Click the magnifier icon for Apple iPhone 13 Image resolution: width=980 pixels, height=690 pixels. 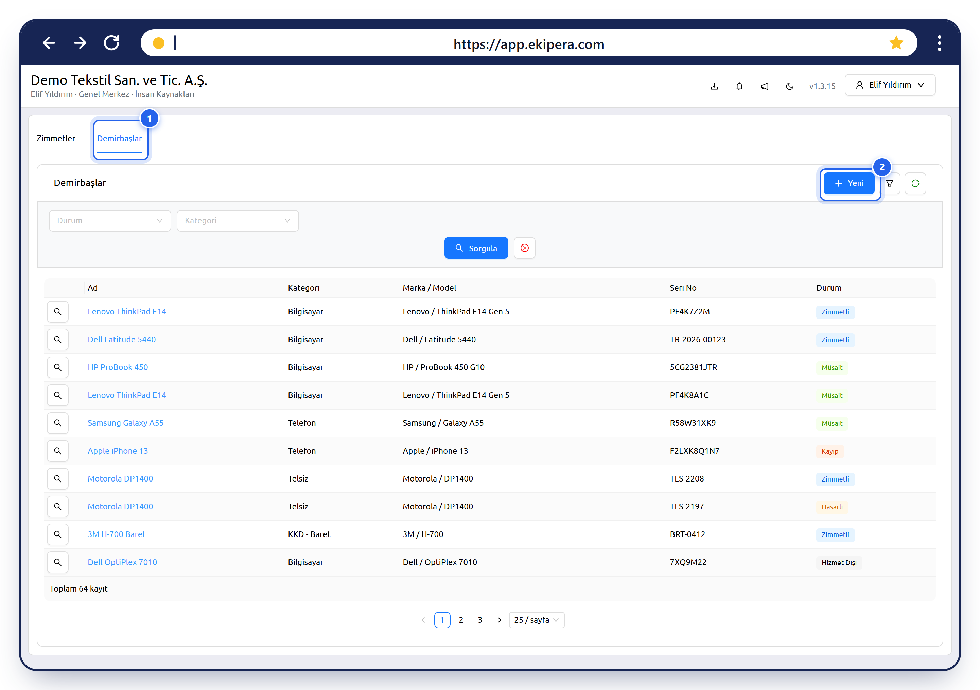(58, 451)
